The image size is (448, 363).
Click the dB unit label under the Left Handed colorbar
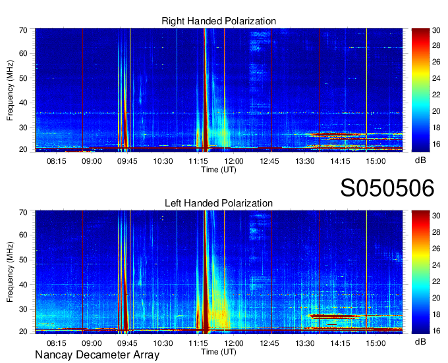[420, 341]
